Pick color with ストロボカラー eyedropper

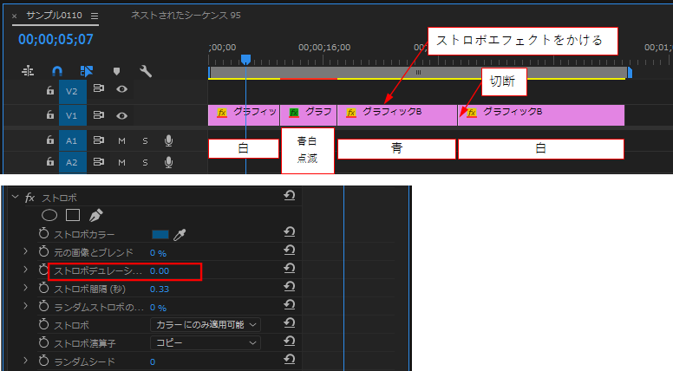tap(180, 235)
